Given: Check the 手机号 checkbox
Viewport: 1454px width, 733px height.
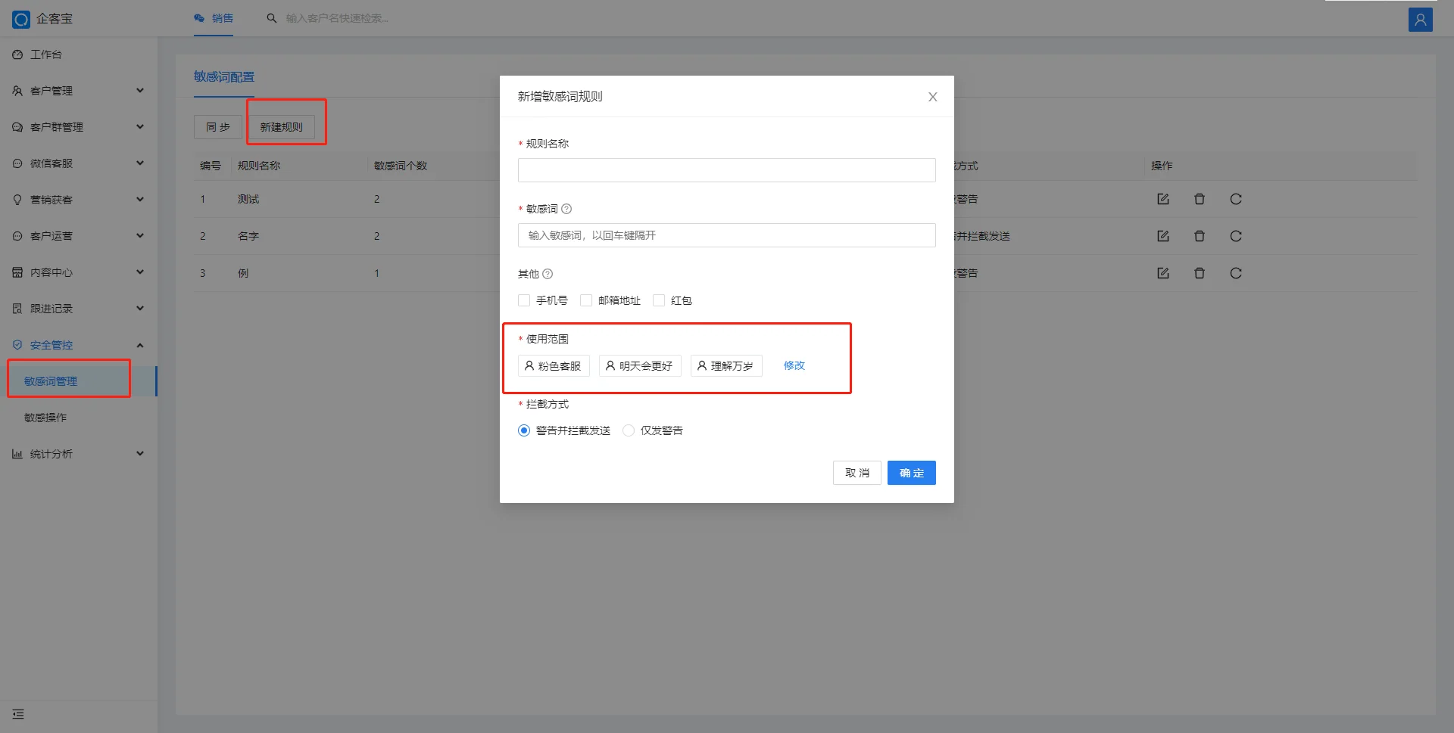Looking at the screenshot, I should pyautogui.click(x=524, y=300).
